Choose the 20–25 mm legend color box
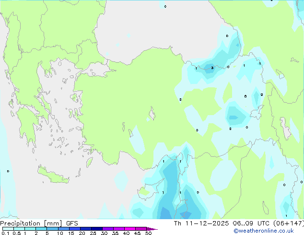The height and width of the screenshot is (235, 304). [86, 229]
